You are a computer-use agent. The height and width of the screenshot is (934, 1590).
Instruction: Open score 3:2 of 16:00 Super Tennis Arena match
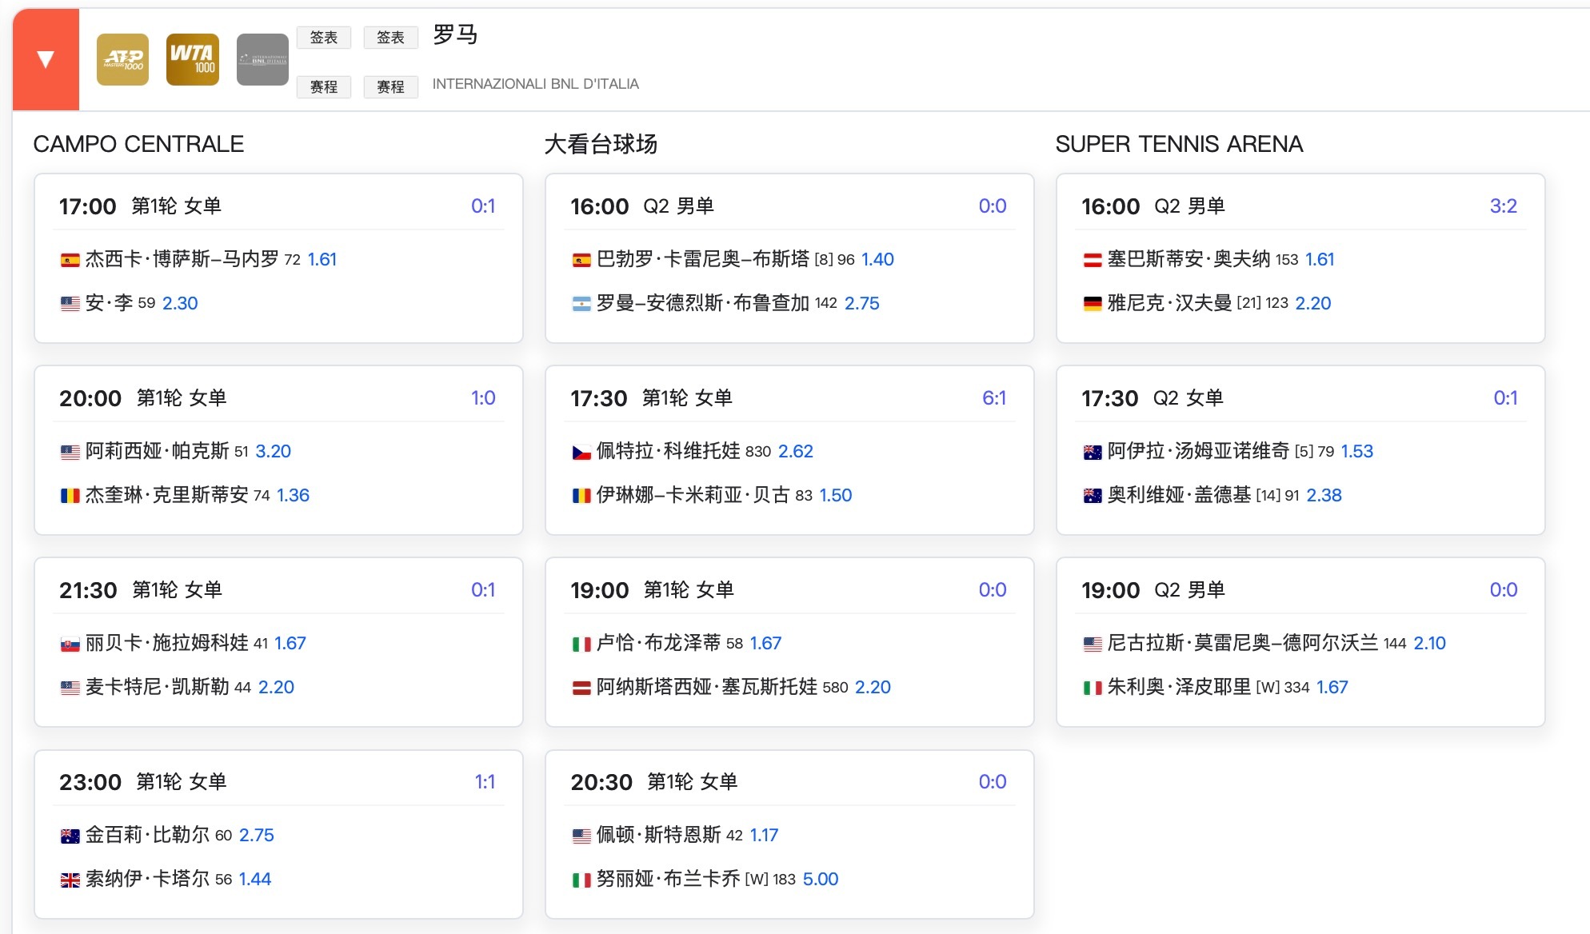1503,206
